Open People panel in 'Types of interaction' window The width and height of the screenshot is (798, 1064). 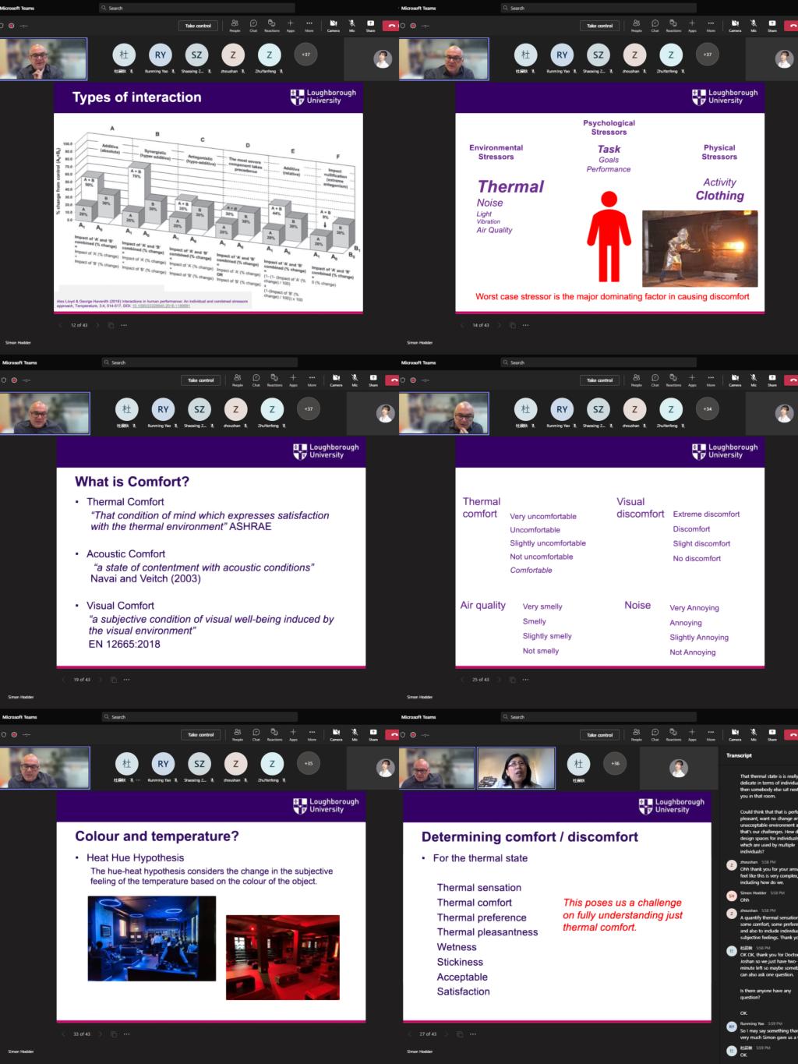click(235, 26)
